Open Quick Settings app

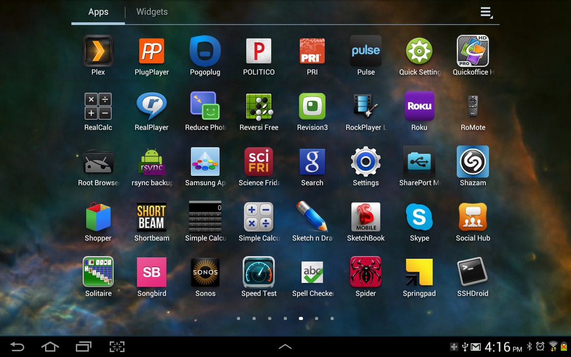[x=419, y=51]
